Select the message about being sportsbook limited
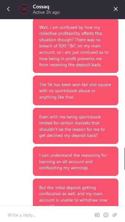125x222 pixels. [76, 126]
